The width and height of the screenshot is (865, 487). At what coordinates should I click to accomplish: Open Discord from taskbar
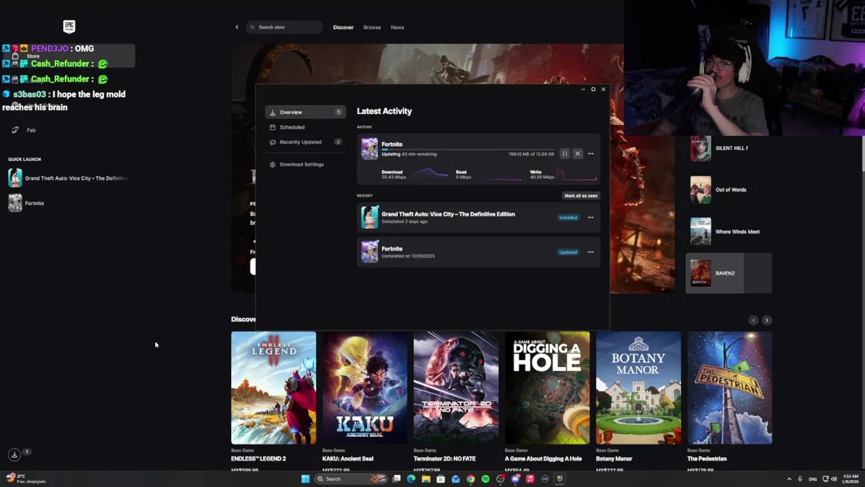click(x=516, y=479)
